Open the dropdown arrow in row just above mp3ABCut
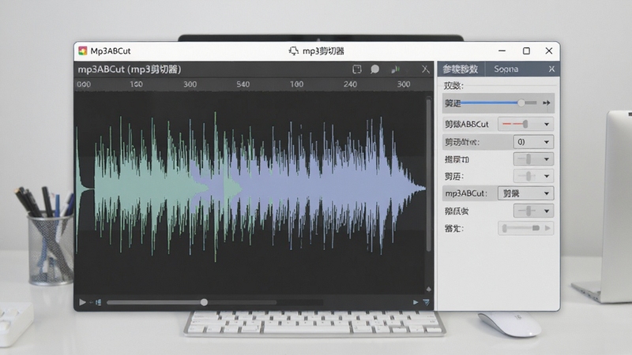The height and width of the screenshot is (355, 632). 547,176
